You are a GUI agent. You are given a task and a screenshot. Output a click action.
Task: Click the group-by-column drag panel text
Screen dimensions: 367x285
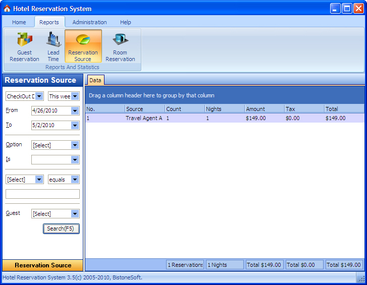pyautogui.click(x=151, y=95)
